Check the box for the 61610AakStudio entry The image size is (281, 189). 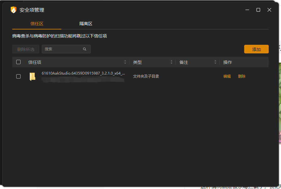tap(18, 76)
